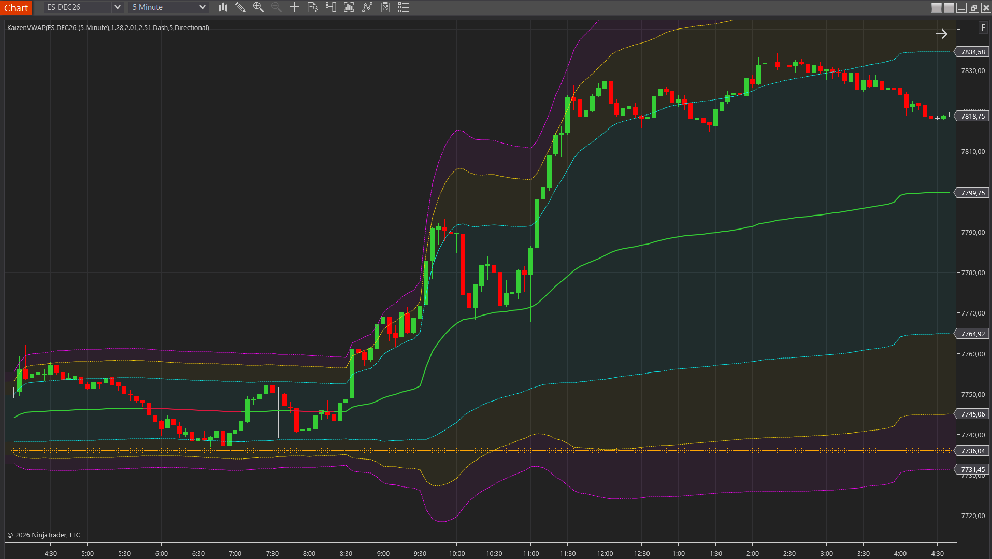Open the chart properties list icon

[x=404, y=7]
